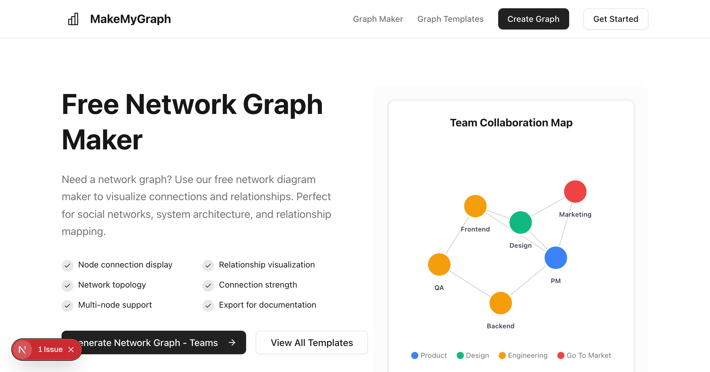The width and height of the screenshot is (710, 372).
Task: Click check icon beside Multi-node support
Action: 67,306
